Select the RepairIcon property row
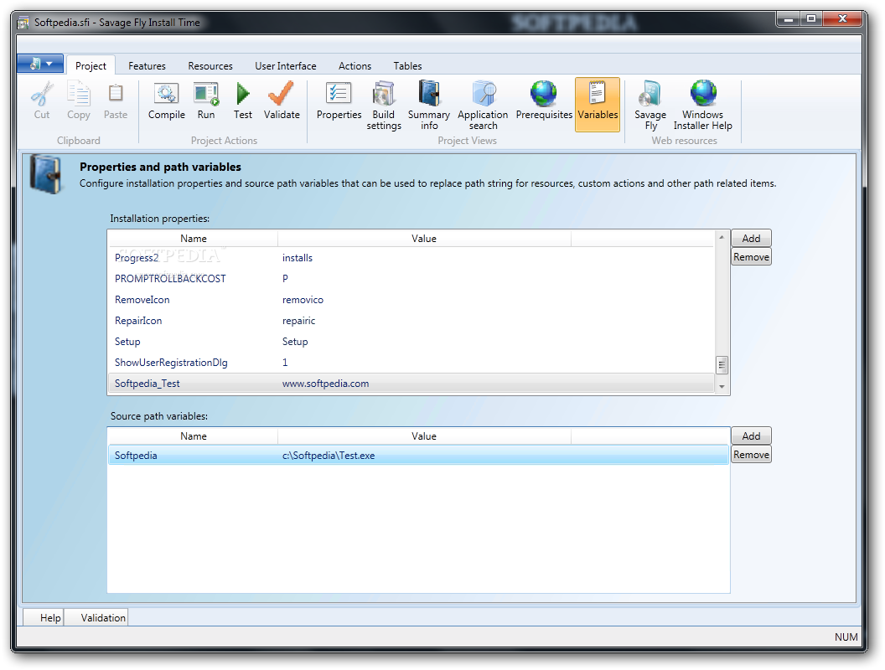Viewport: 885px width, 670px height. point(411,320)
